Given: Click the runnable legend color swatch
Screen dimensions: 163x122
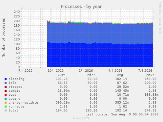Looking at the screenshot, I should (6, 107).
